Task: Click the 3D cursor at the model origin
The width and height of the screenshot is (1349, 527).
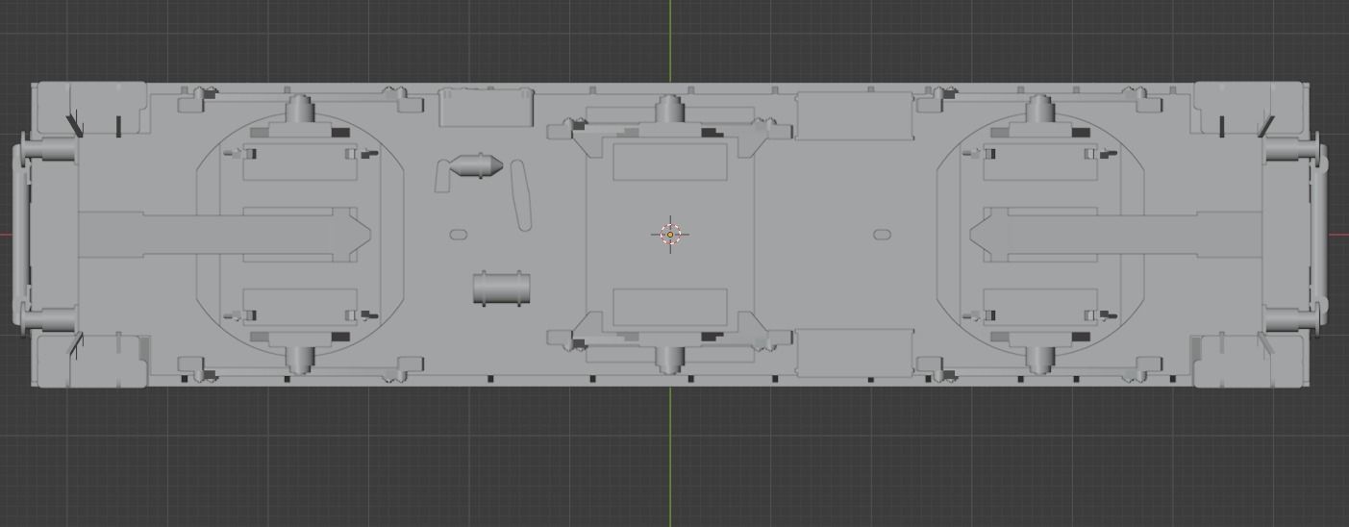Action: [x=670, y=234]
